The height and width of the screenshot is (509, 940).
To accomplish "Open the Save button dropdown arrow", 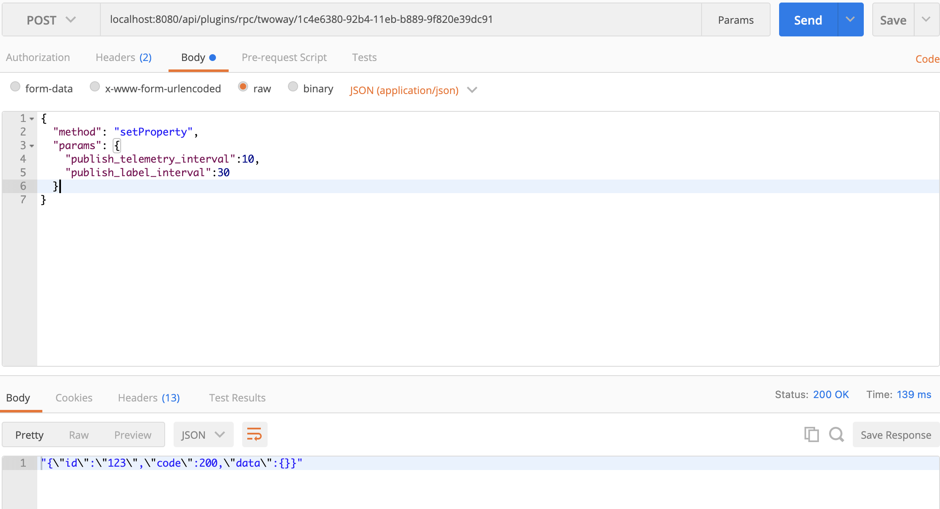I will [926, 19].
